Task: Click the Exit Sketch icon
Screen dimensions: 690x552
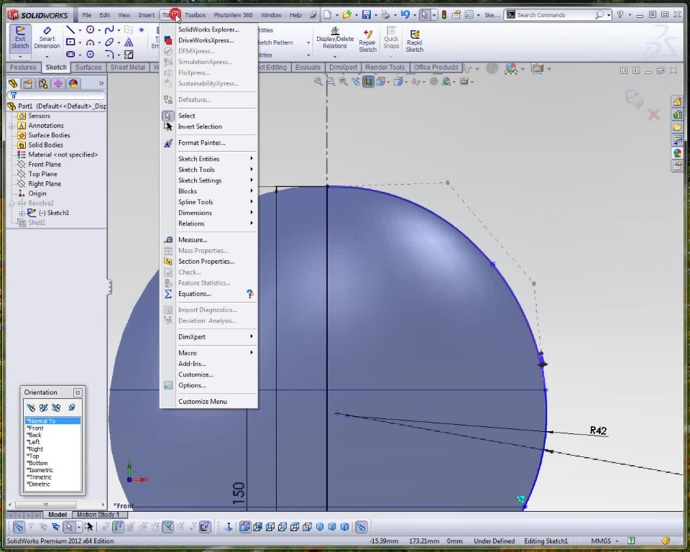Action: 20,38
